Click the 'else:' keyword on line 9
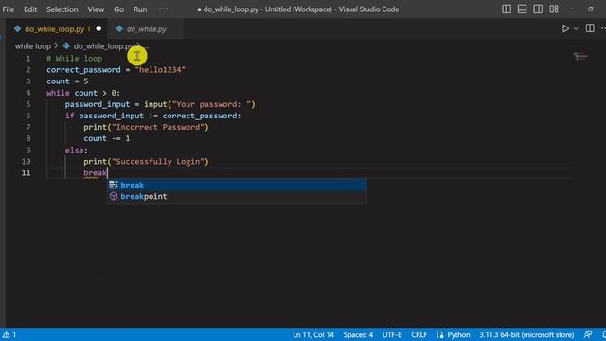 [76, 150]
